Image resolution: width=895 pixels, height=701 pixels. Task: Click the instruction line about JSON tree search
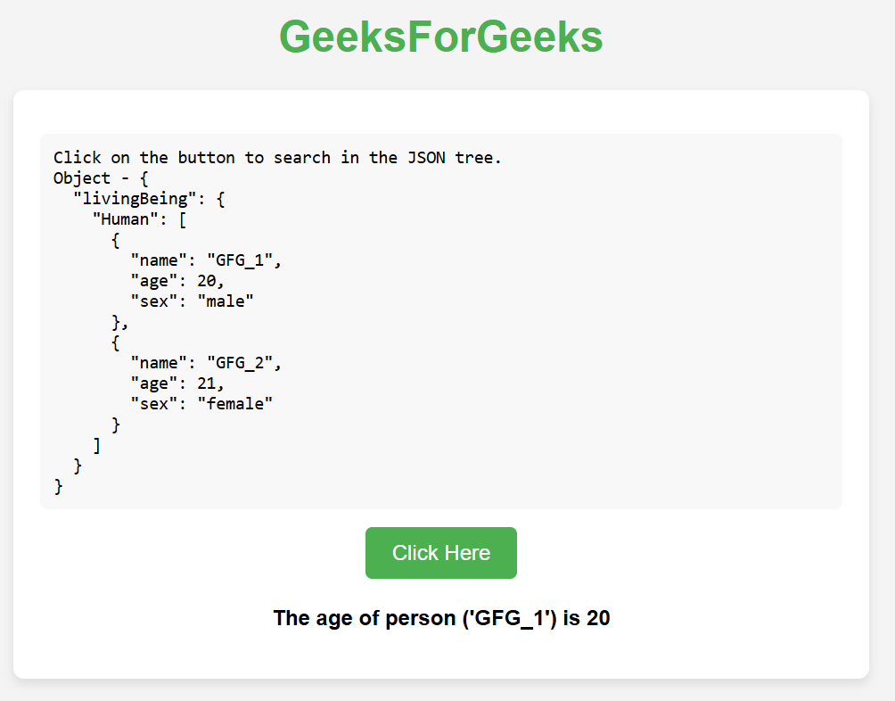[277, 158]
